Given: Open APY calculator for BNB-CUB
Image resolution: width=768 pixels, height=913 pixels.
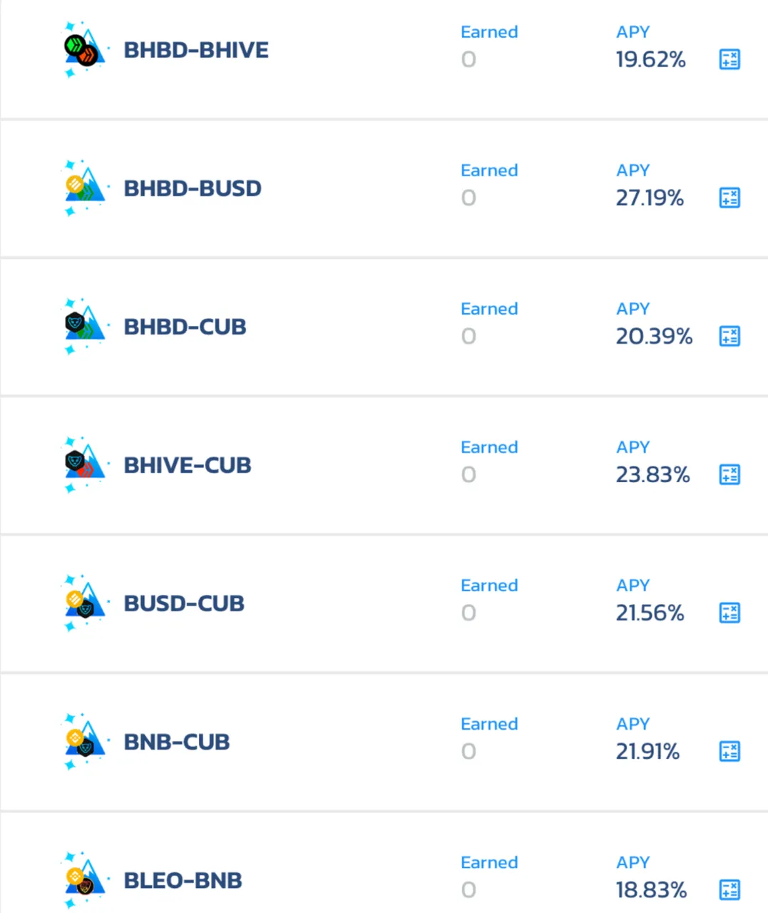Looking at the screenshot, I should click(x=729, y=751).
